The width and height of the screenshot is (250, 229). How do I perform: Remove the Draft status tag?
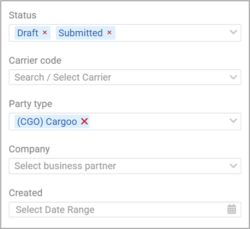click(x=45, y=32)
